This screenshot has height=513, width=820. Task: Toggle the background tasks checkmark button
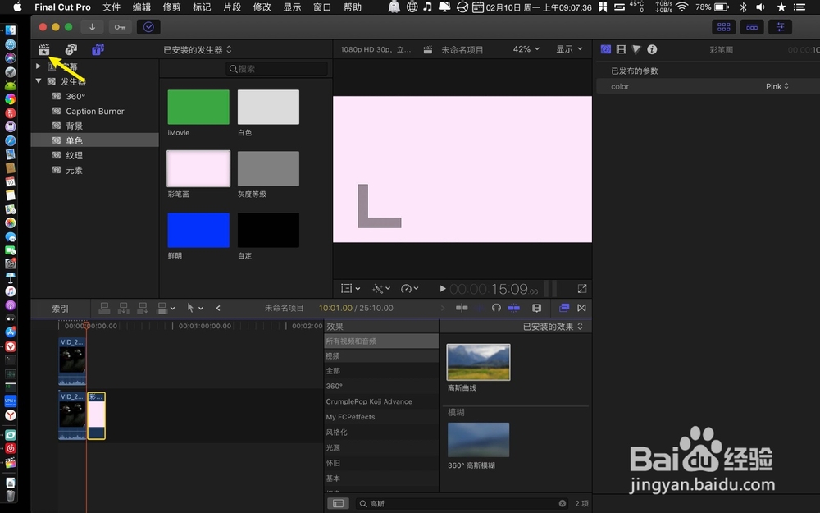tap(148, 27)
